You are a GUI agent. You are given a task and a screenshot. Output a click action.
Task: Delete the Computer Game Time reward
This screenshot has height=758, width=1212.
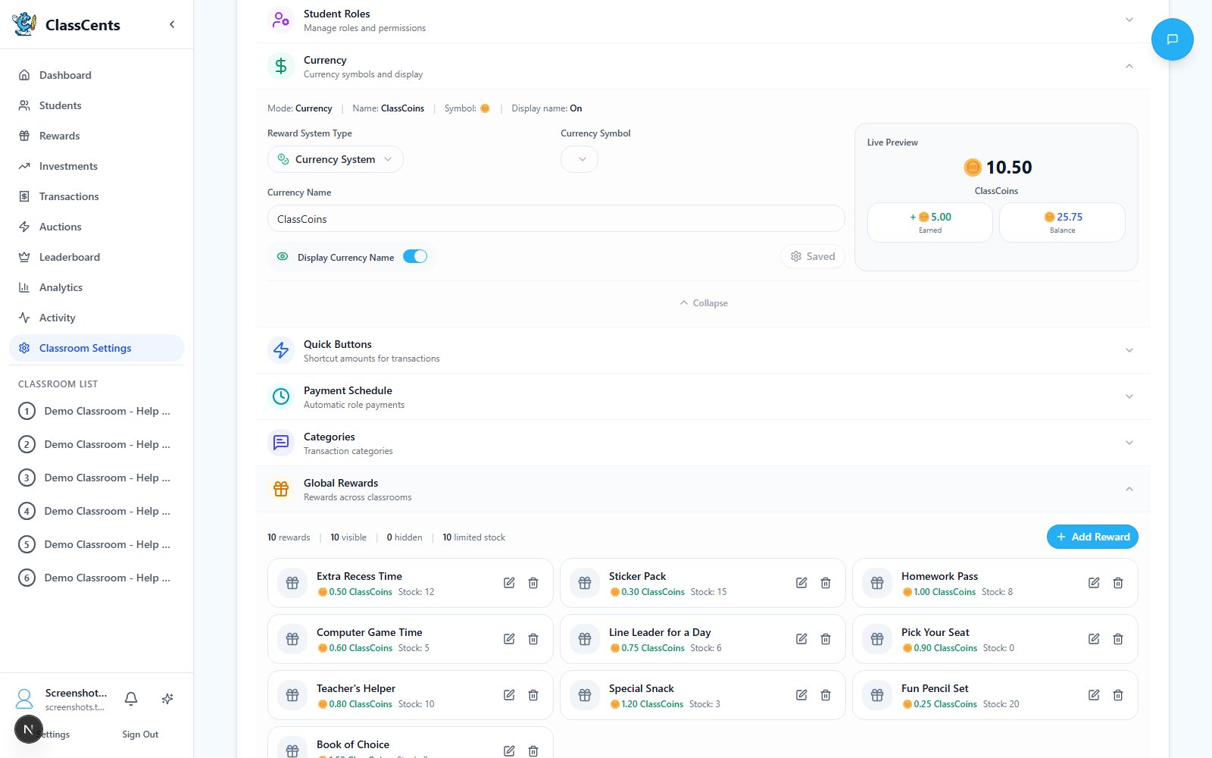point(533,639)
